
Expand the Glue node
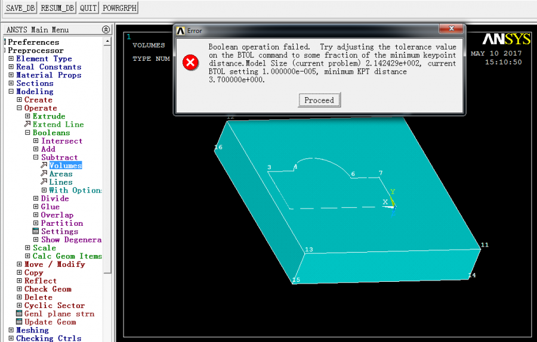tap(36, 206)
